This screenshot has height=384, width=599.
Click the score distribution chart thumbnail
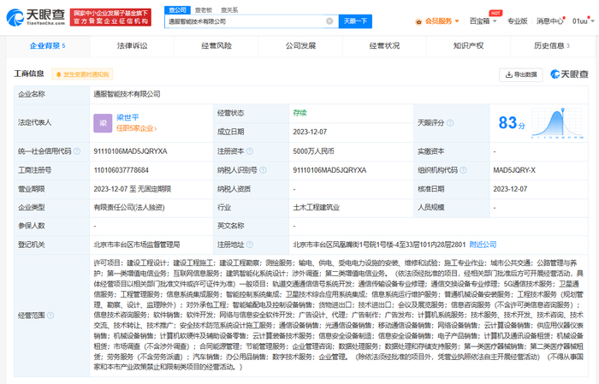(557, 123)
